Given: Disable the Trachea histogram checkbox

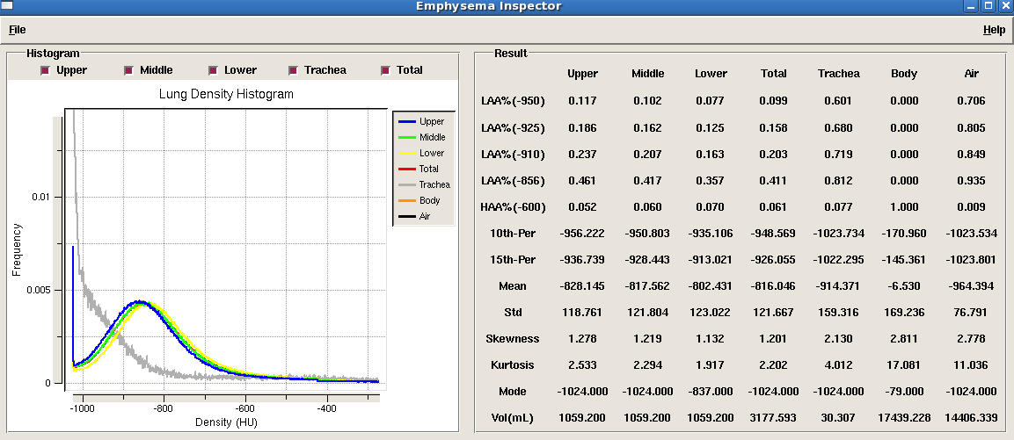Looking at the screenshot, I should coord(293,70).
